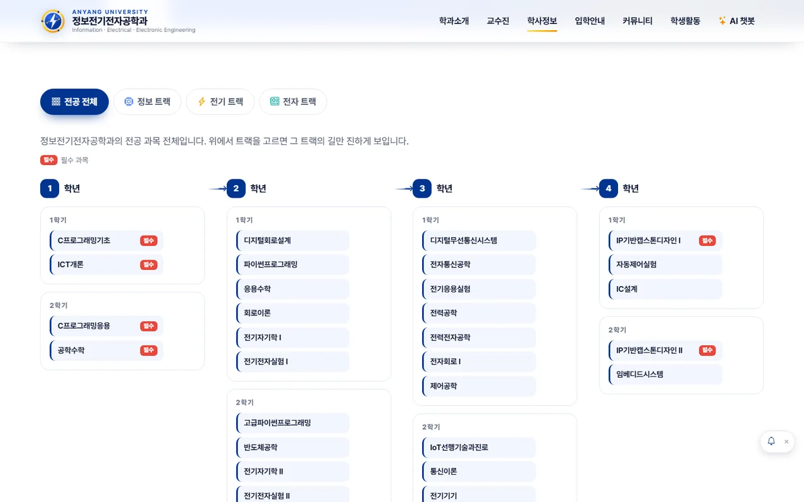
Task: Click the Anyang University lightning logo
Action: coord(53,21)
